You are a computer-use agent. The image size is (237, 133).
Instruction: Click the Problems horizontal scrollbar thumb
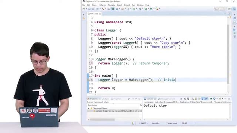tap(102, 120)
